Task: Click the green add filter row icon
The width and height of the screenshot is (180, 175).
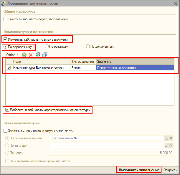Action: [24, 55]
